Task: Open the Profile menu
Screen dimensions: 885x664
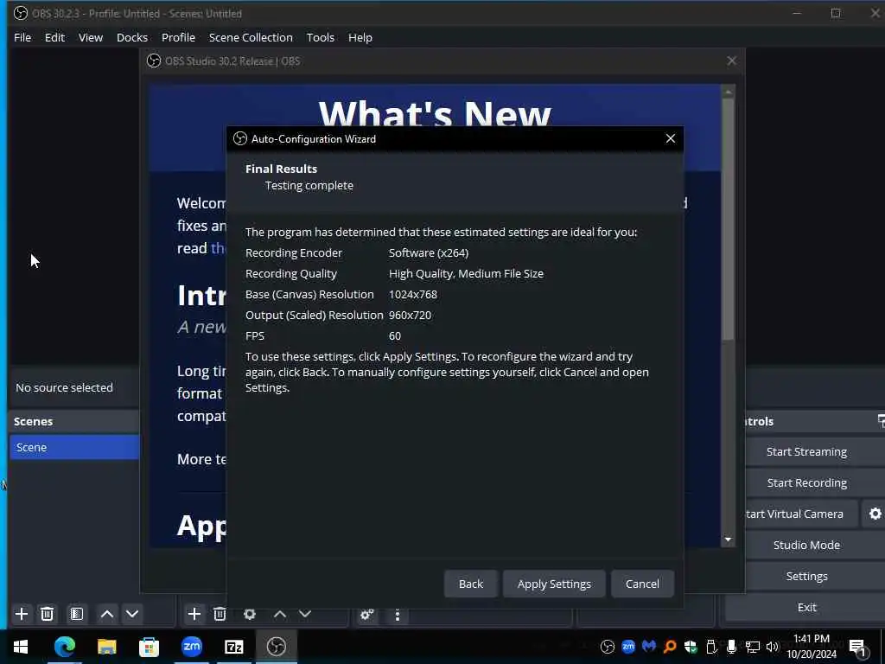Action: 178,37
